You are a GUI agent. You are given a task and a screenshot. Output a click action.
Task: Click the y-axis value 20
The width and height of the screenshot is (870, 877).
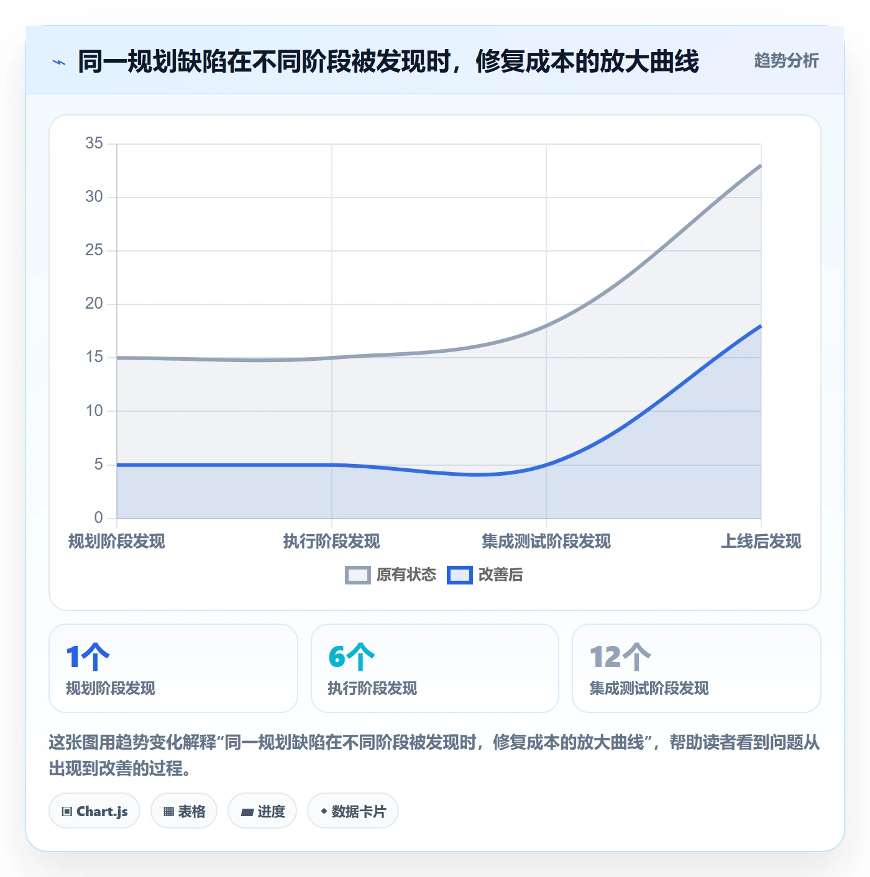point(94,304)
